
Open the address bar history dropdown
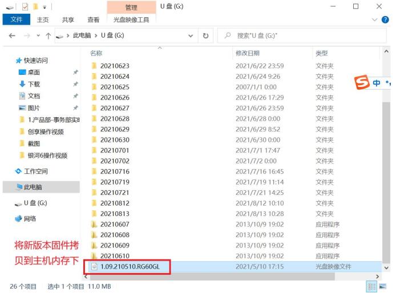(x=191, y=36)
